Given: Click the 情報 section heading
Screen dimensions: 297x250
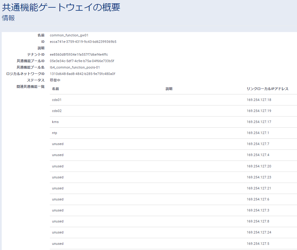Looking at the screenshot, I should click(x=8, y=18).
